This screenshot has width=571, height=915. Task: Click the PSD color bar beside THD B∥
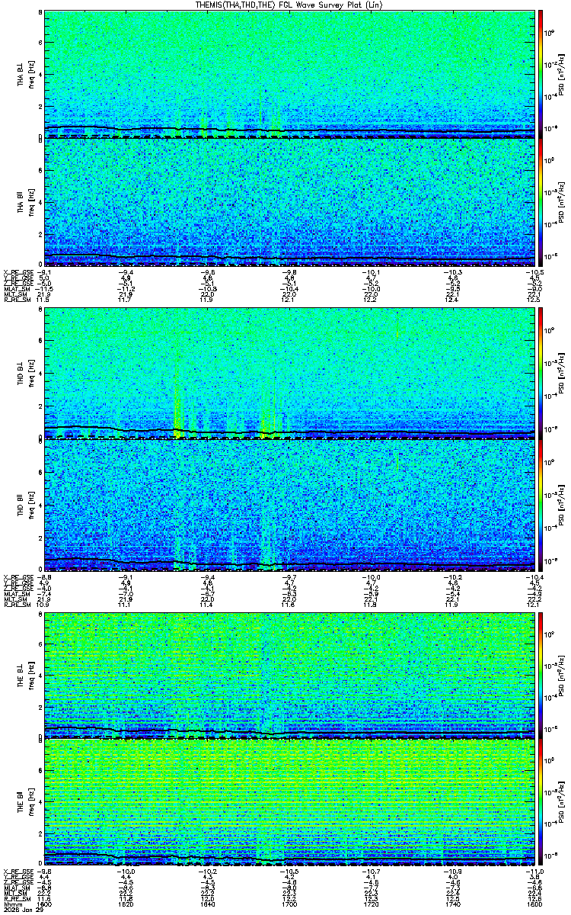(x=541, y=504)
